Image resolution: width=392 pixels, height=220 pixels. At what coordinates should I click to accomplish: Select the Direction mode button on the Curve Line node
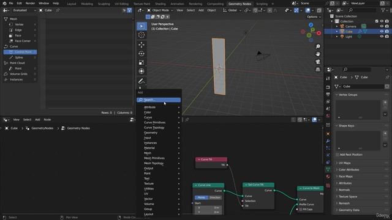215,197
